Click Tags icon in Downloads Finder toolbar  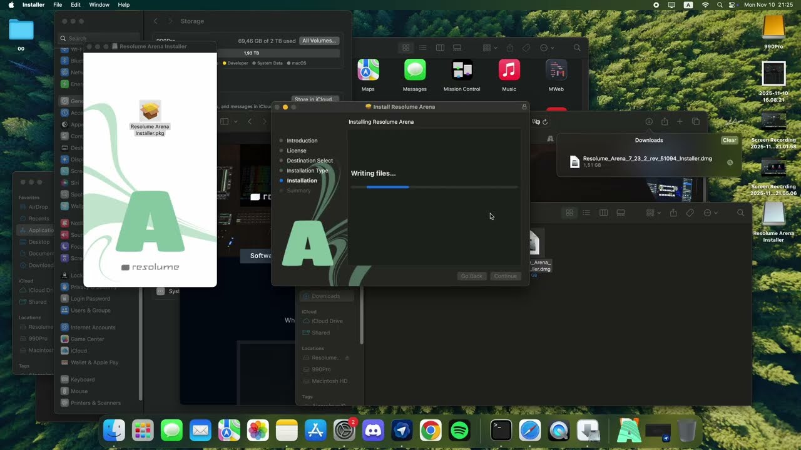pyautogui.click(x=690, y=213)
